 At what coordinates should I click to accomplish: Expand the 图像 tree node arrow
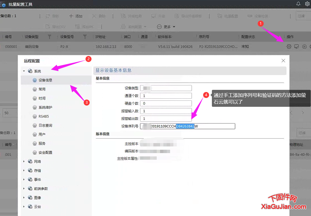[x=24, y=198]
